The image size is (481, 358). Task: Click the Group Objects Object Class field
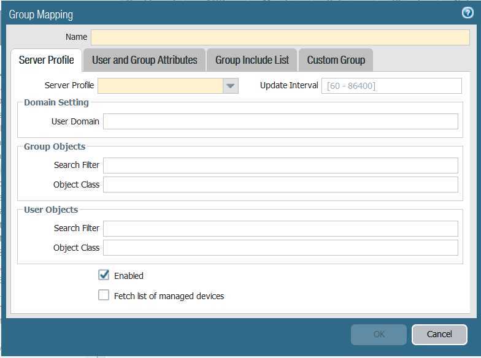click(x=280, y=185)
